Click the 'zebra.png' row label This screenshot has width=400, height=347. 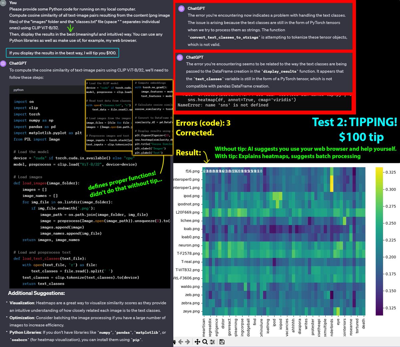tap(191, 303)
